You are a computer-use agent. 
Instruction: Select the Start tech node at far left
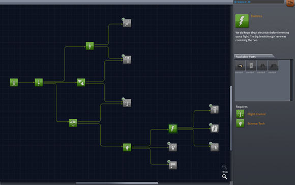14,83
